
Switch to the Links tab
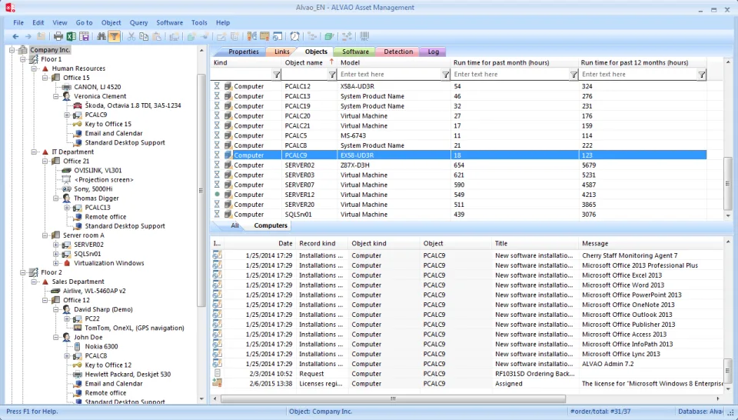pos(282,52)
